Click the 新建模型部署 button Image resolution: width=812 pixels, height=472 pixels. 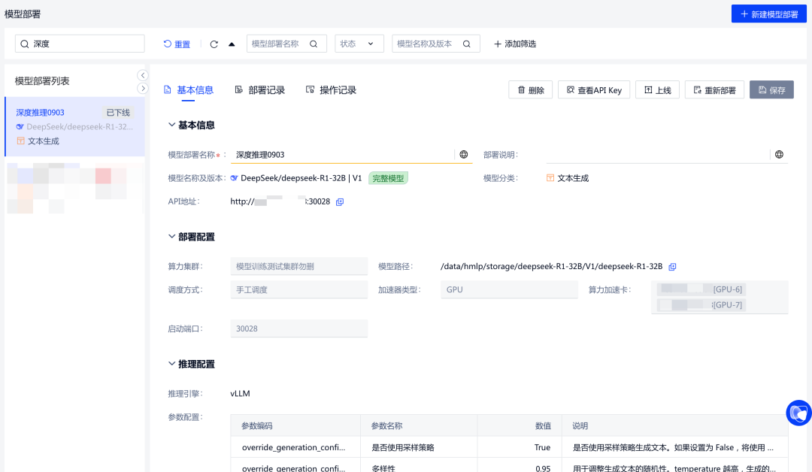768,14
